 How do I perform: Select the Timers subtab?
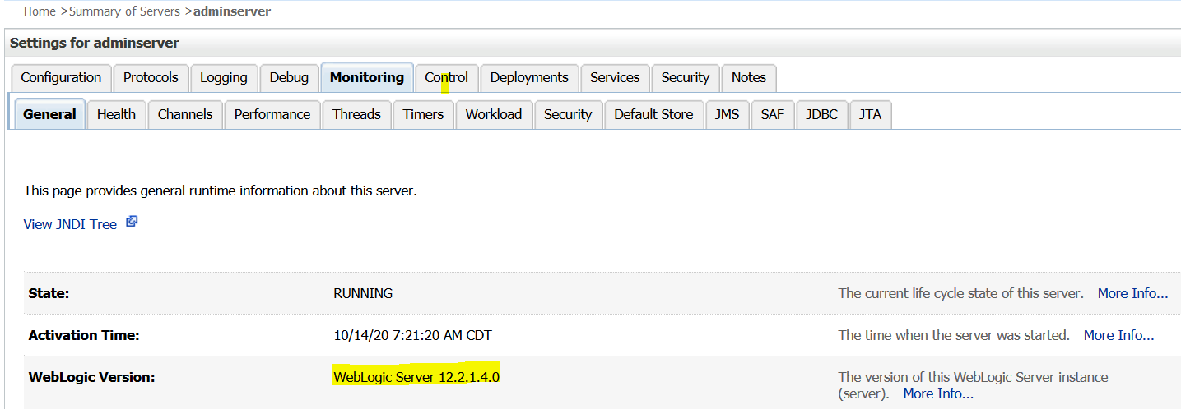tap(423, 115)
